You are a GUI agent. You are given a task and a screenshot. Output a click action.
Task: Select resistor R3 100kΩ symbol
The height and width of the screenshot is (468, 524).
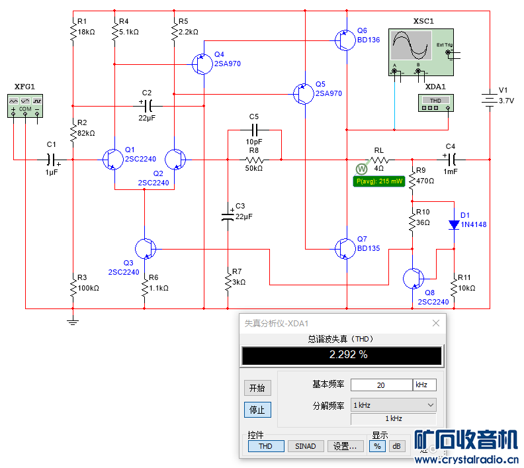point(73,287)
